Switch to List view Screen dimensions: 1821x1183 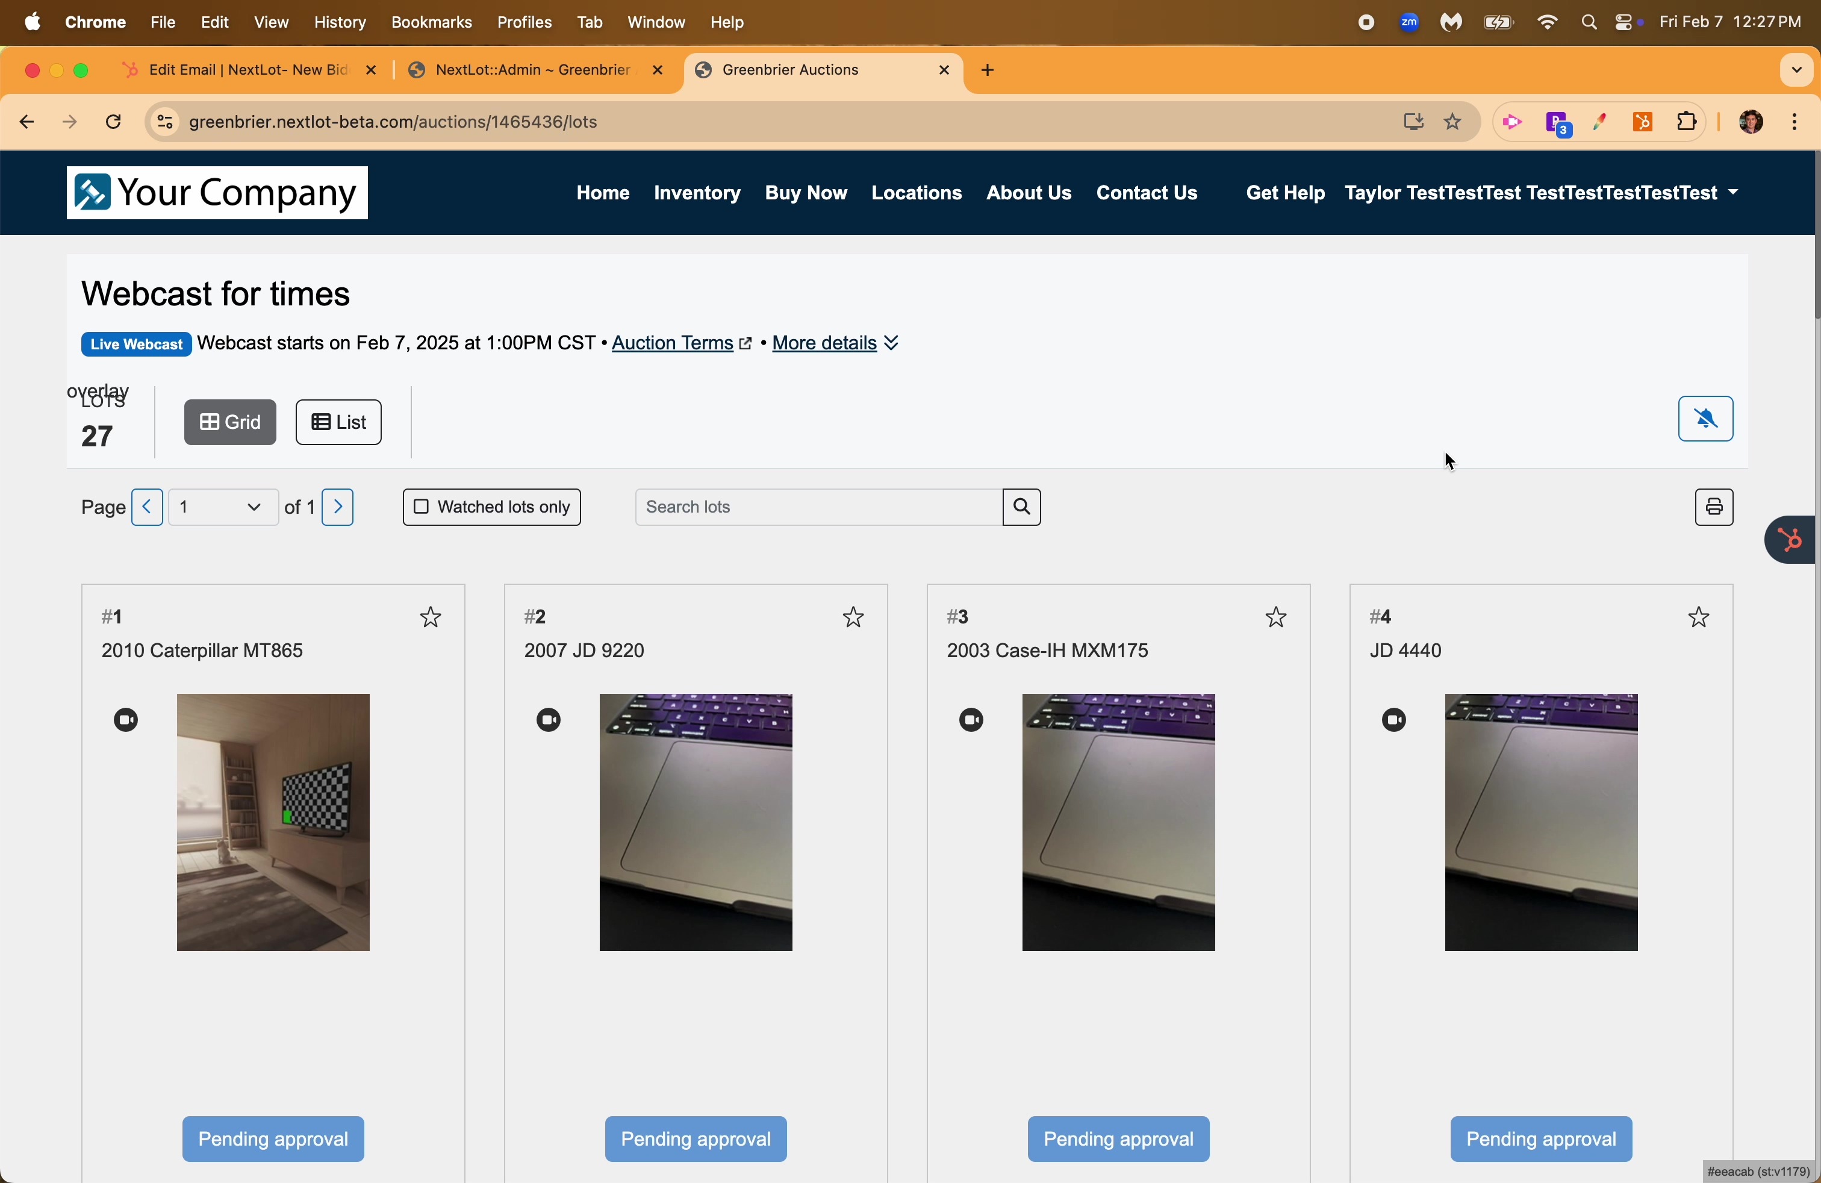click(x=339, y=422)
